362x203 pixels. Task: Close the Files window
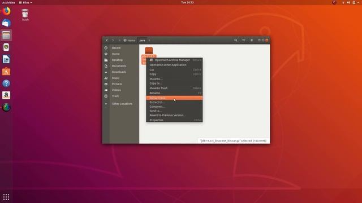click(x=267, y=40)
